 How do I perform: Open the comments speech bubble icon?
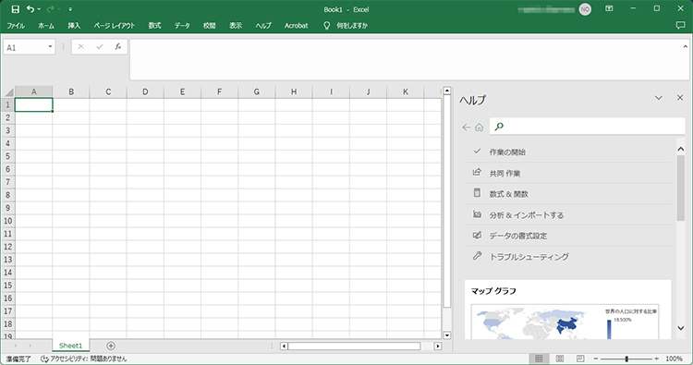[680, 26]
